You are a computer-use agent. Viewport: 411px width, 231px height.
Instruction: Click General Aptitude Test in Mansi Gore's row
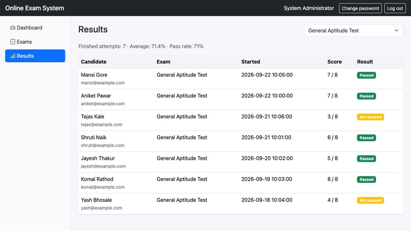pyautogui.click(x=182, y=75)
